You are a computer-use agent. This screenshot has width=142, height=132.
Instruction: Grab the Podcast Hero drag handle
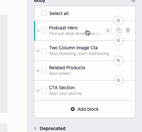click(38, 31)
